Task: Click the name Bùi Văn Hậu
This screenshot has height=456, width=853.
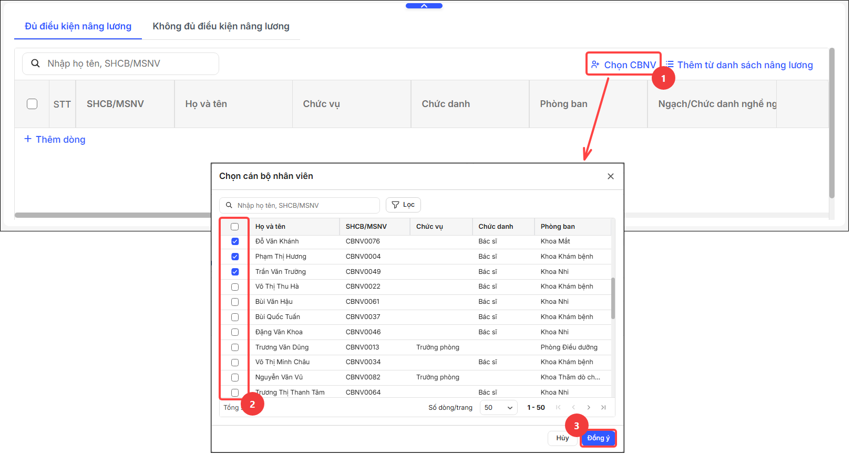Action: (274, 302)
